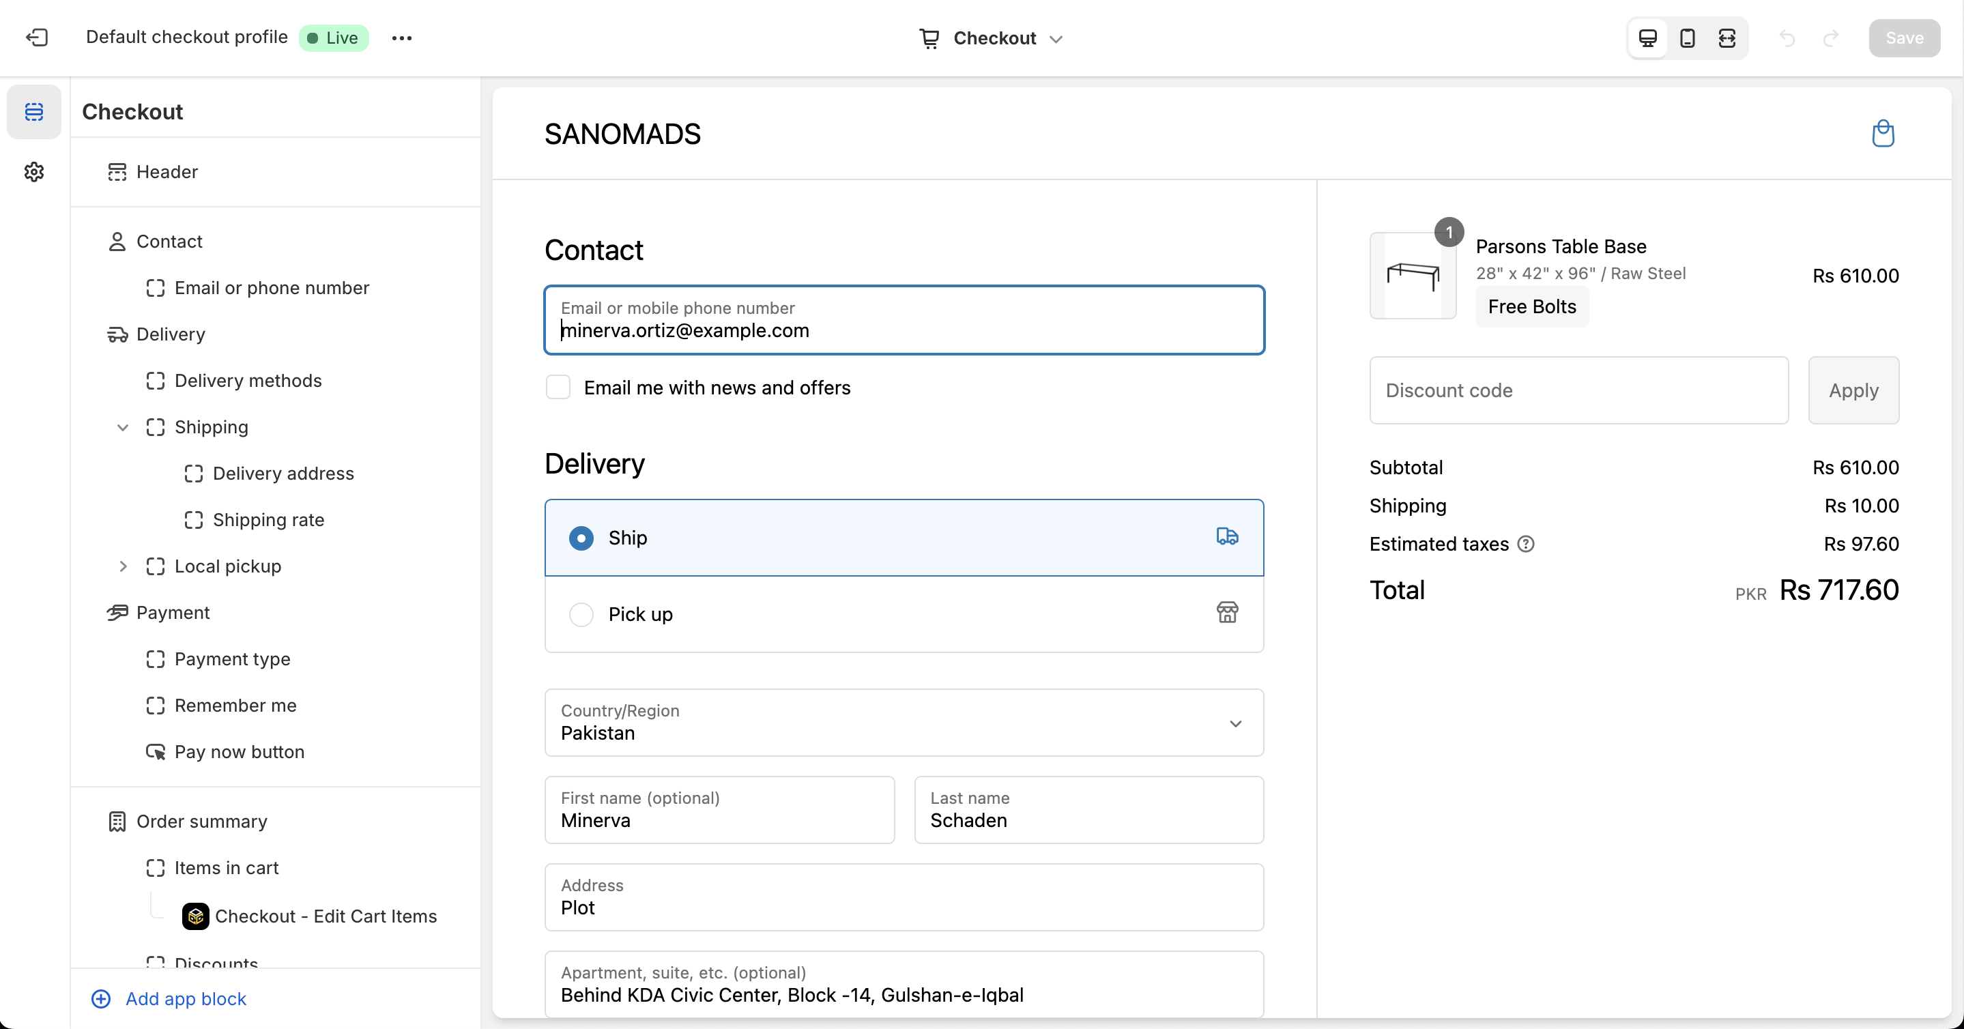Click the Free Bolts tag
Viewport: 1964px width, 1029px height.
pyautogui.click(x=1532, y=306)
